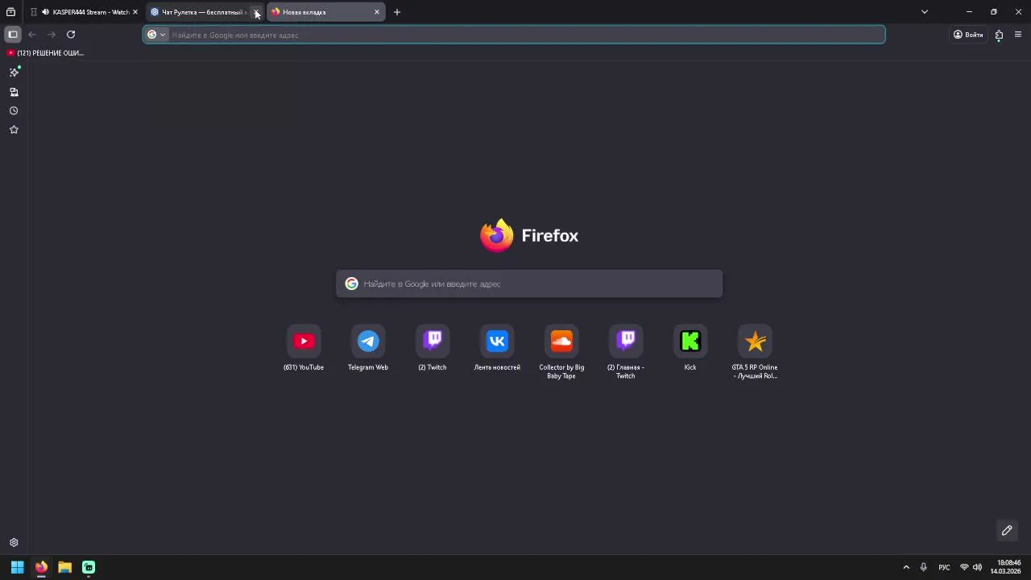The image size is (1031, 580).
Task: Click the Firefox logo on the page
Action: [529, 235]
